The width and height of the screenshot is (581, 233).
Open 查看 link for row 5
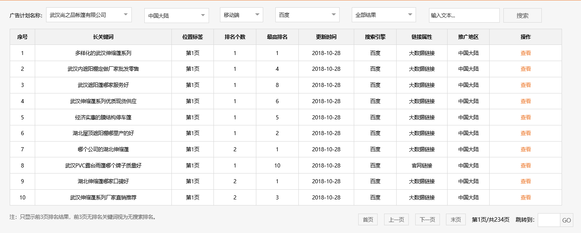(525, 117)
